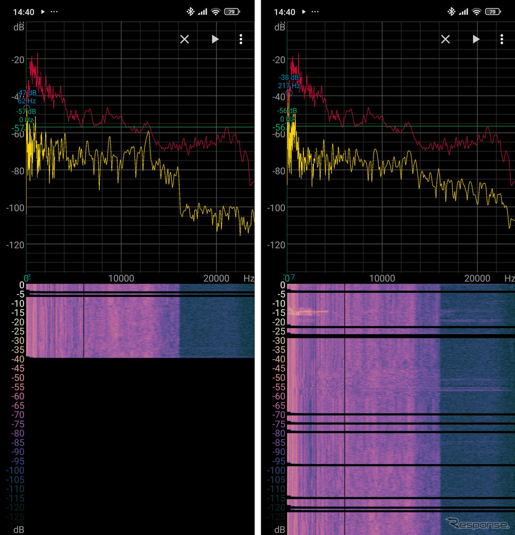The width and height of the screenshot is (515, 535).
Task: Tap battery indicator in right status bar
Action: [x=492, y=12]
